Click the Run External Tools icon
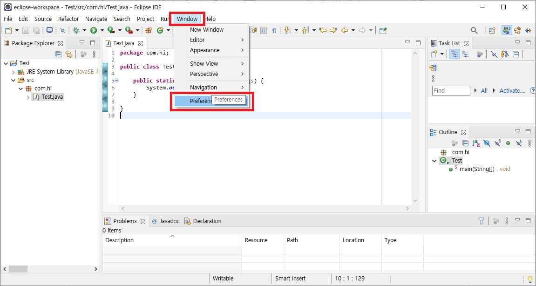Viewport: 536px width, 286px height. point(129,30)
